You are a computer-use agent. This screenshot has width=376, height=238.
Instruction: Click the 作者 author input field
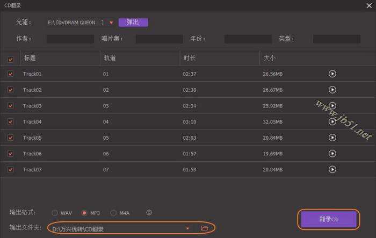point(70,39)
